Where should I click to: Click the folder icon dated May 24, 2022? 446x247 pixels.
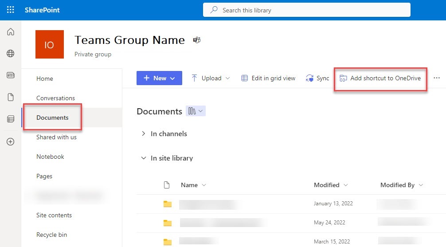[168, 223]
